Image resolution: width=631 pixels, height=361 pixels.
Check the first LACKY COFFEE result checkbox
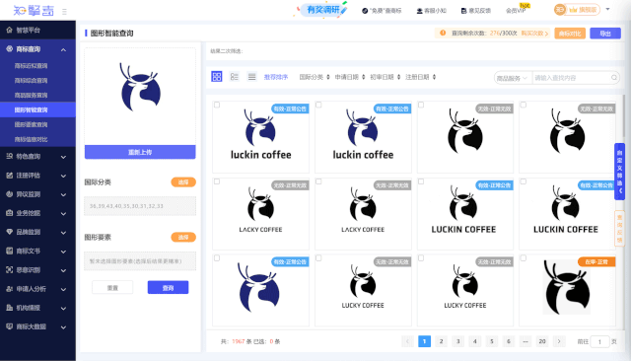pyautogui.click(x=217, y=181)
